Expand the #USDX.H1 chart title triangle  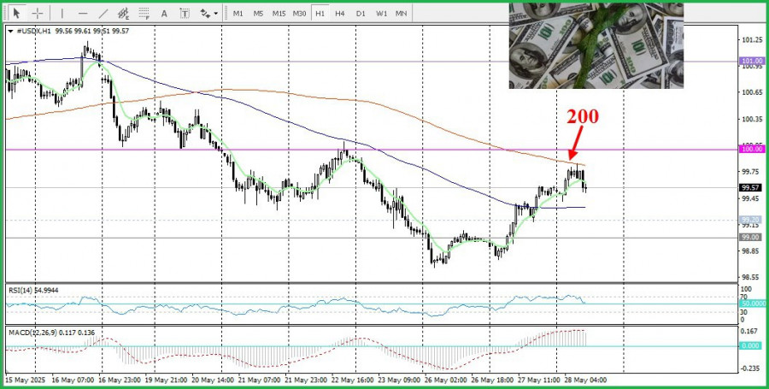[11, 31]
